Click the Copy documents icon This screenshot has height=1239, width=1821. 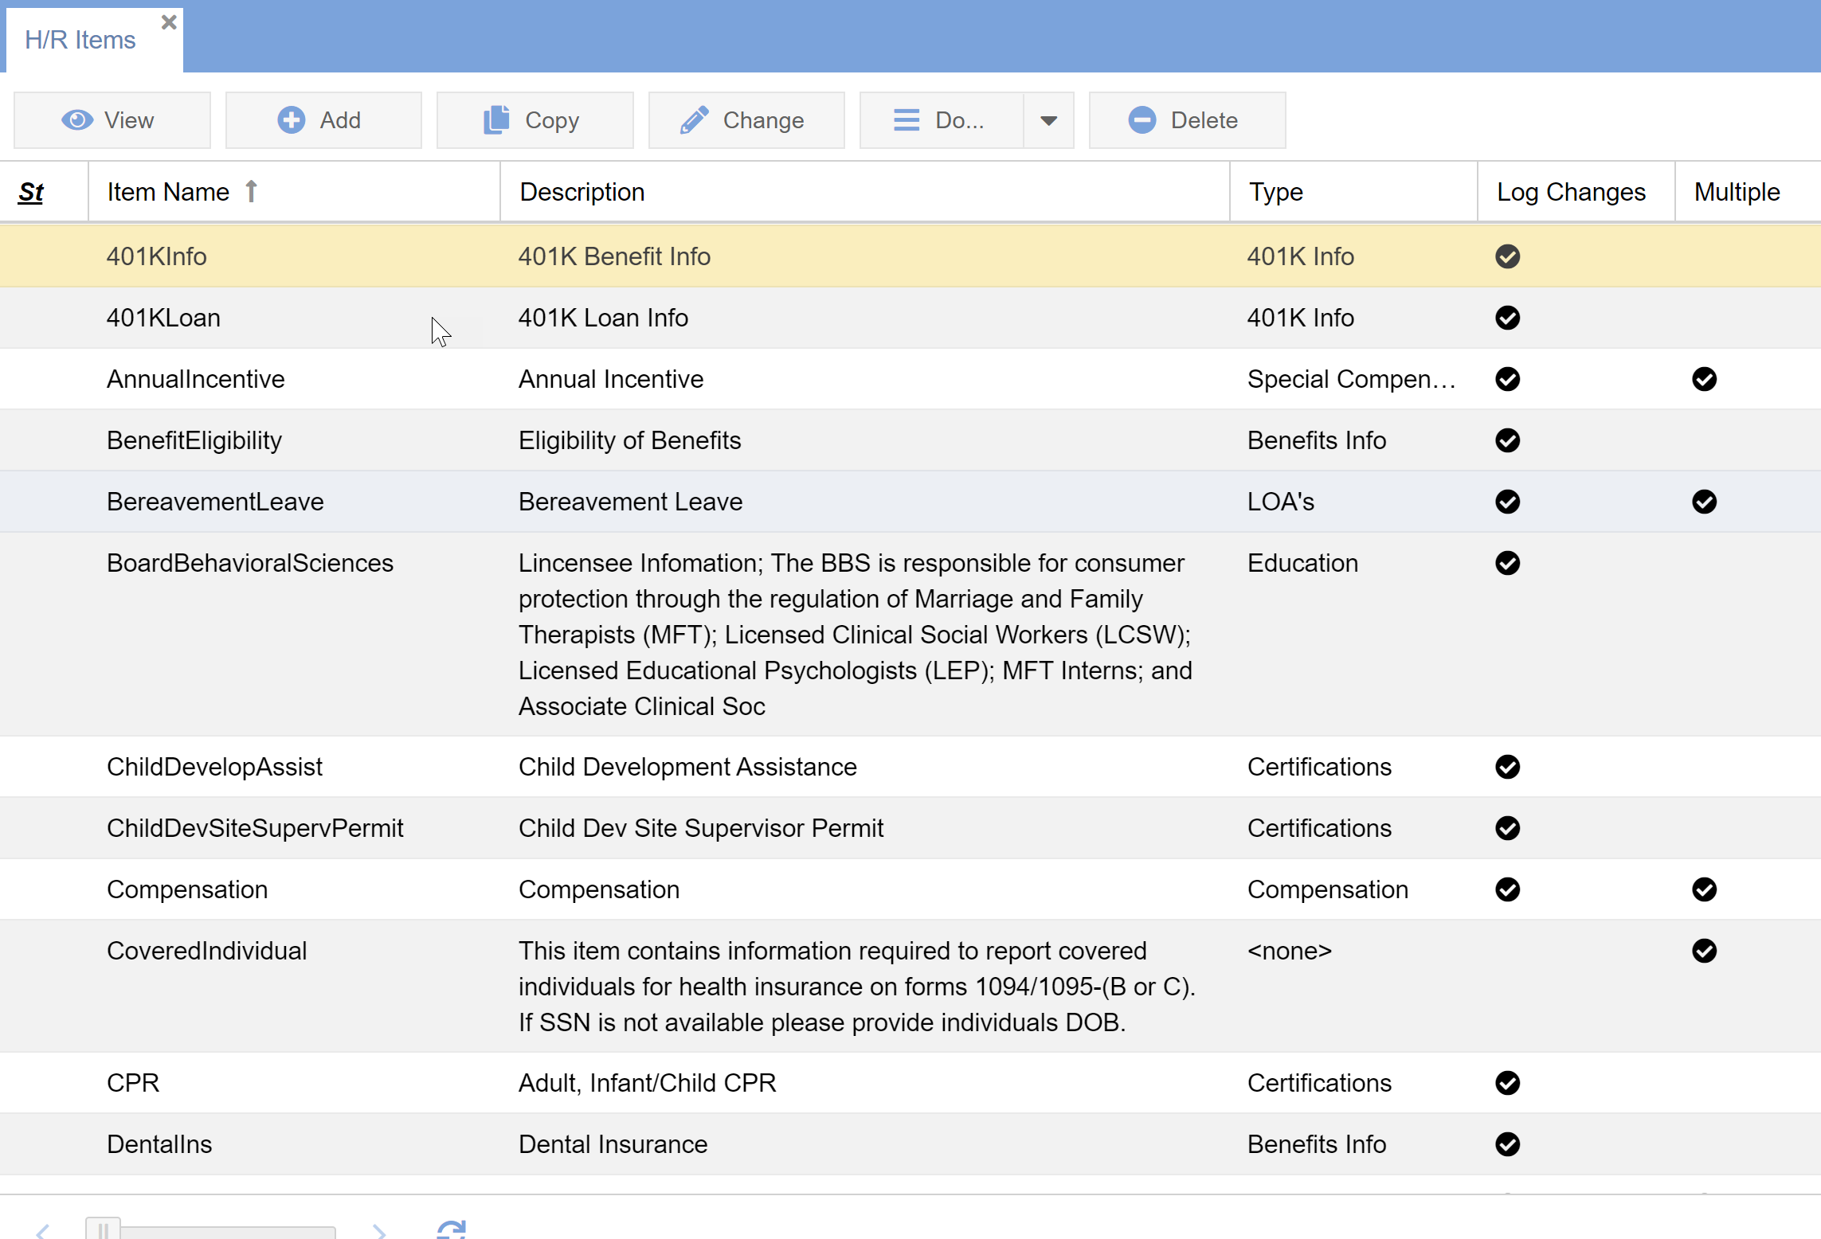pos(496,120)
